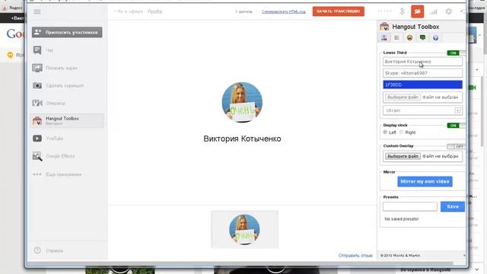Screen dimensions: 487x274
Task: Switch to Toolbox list lines tab
Action: (x=396, y=38)
